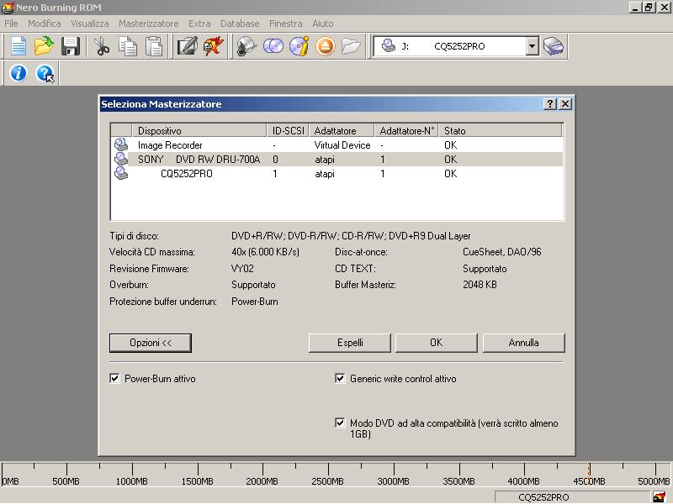Click the CD speaker icon in toolbar

pyautogui.click(x=246, y=46)
